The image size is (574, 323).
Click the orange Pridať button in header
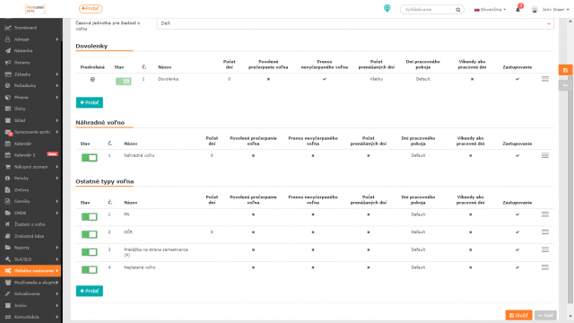[91, 8]
